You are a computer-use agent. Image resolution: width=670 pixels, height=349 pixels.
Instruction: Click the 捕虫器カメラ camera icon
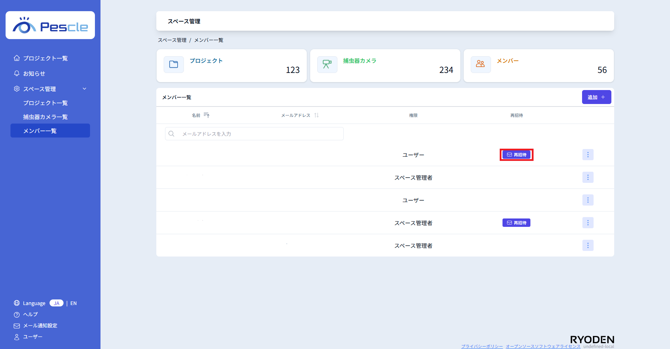click(327, 65)
